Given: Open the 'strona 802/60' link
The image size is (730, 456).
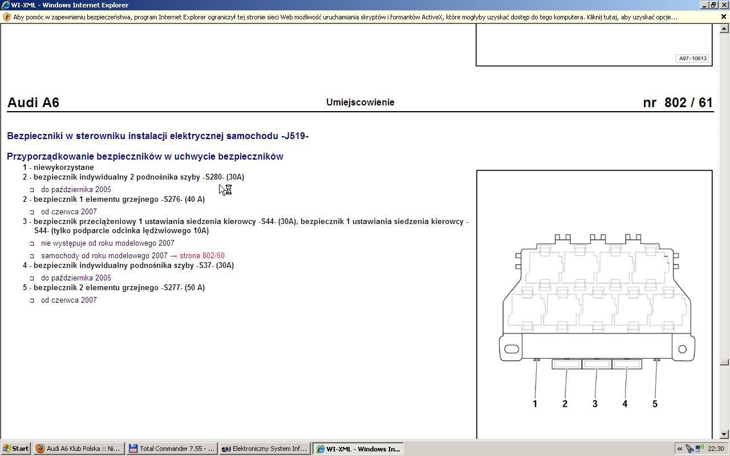Looking at the screenshot, I should pyautogui.click(x=202, y=256).
